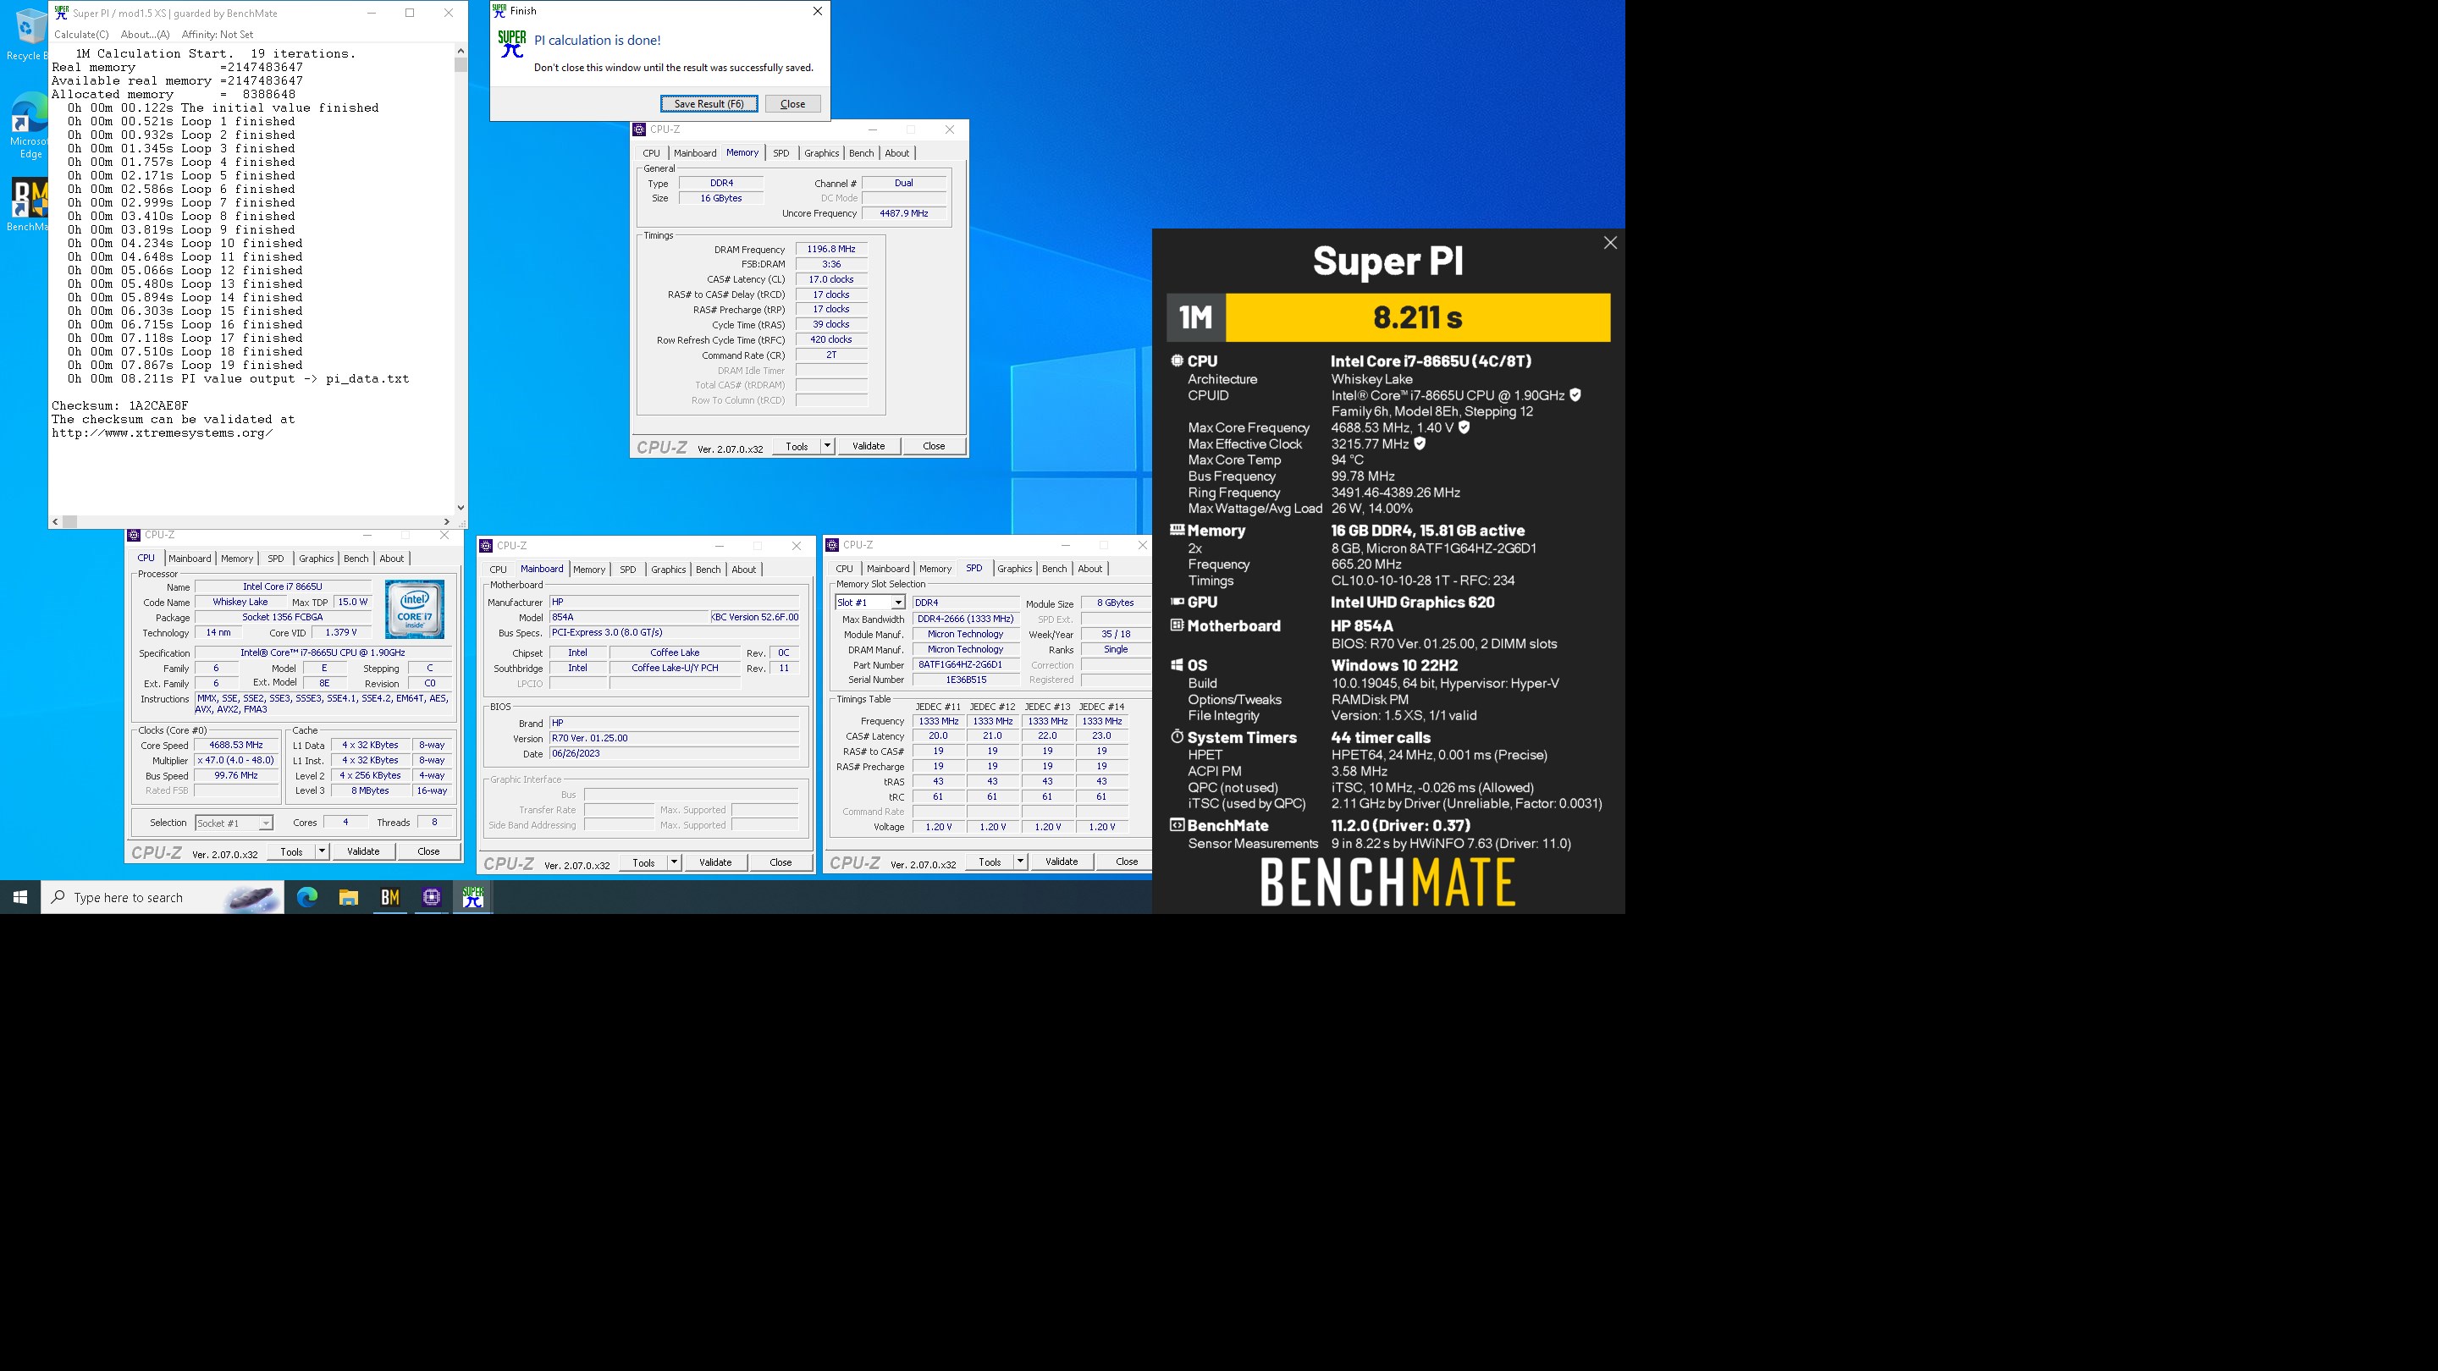The image size is (2438, 1371).
Task: Open Tools dropdown arrow in CPU-Z SPD window
Action: coord(1020,861)
